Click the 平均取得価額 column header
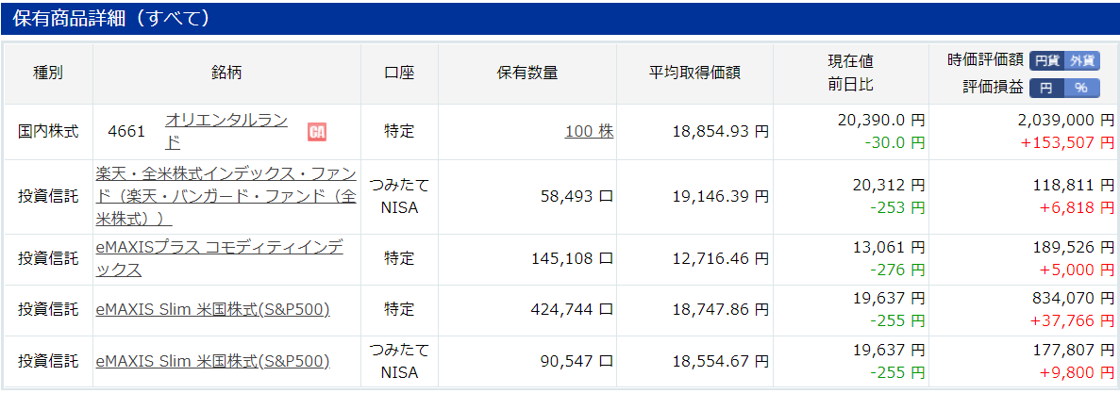Image resolution: width=1120 pixels, height=393 pixels. pos(694,74)
